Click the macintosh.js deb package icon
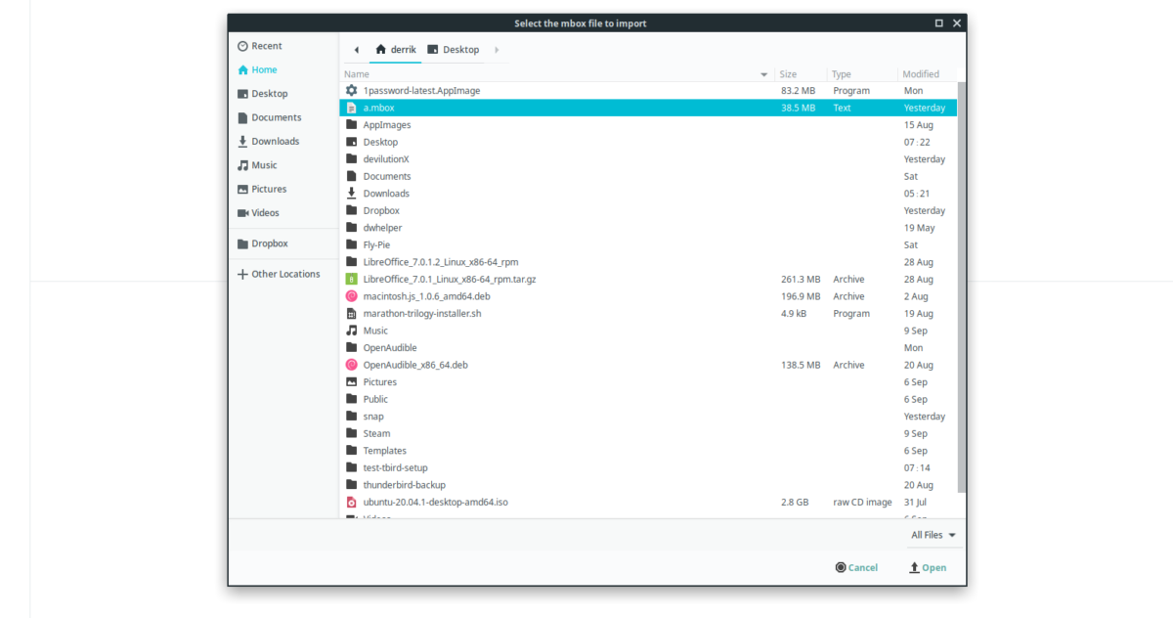 pos(352,296)
